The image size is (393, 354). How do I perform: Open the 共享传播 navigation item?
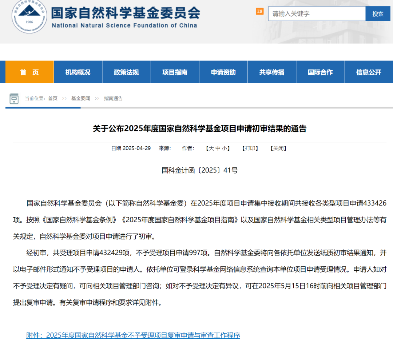[271, 72]
